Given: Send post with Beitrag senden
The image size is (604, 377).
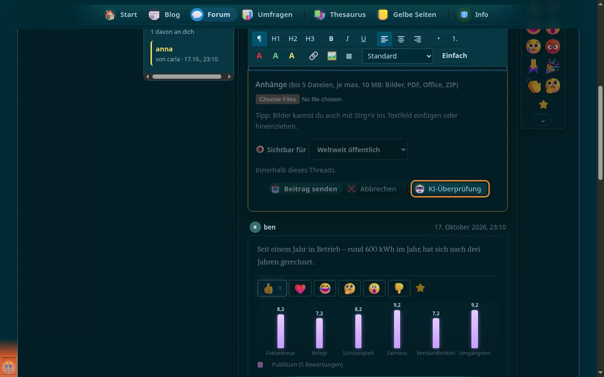Looking at the screenshot, I should pyautogui.click(x=306, y=189).
